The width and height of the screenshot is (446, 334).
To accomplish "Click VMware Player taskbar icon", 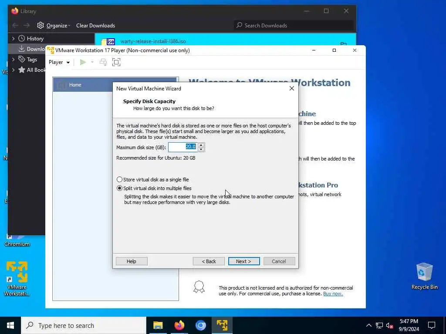I will tap(222, 325).
